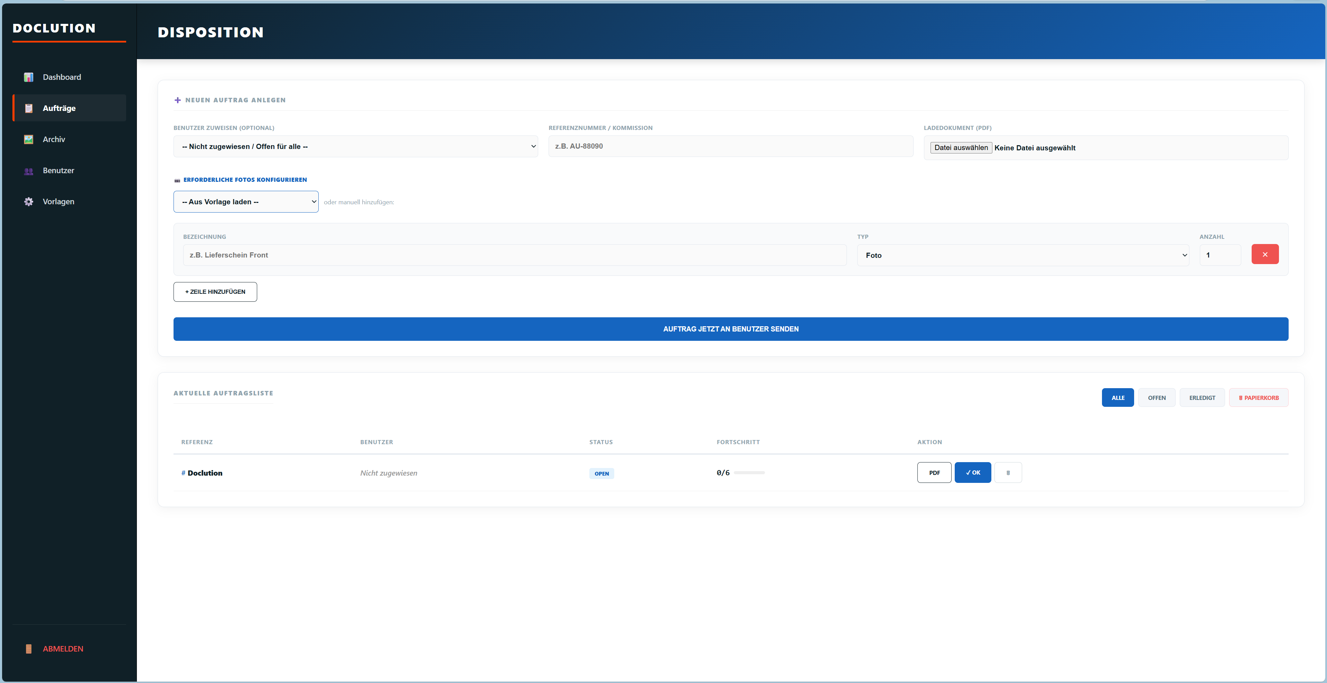Click the Dashboard chart icon in sidebar
Image resolution: width=1327 pixels, height=683 pixels.
(29, 77)
